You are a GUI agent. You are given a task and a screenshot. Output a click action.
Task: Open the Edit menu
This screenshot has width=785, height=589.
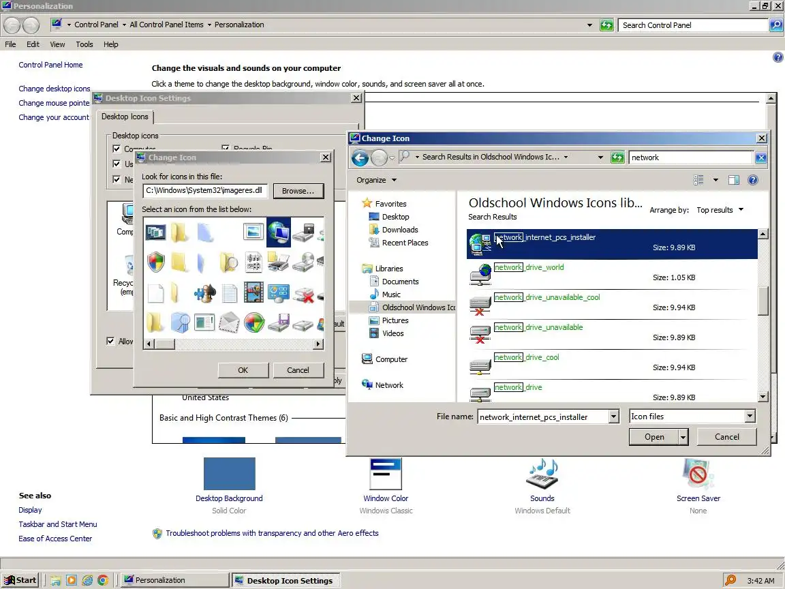coord(33,44)
